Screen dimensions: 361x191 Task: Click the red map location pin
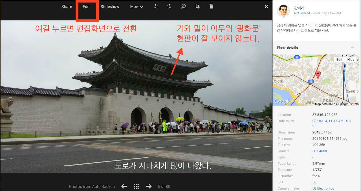[x=318, y=75]
